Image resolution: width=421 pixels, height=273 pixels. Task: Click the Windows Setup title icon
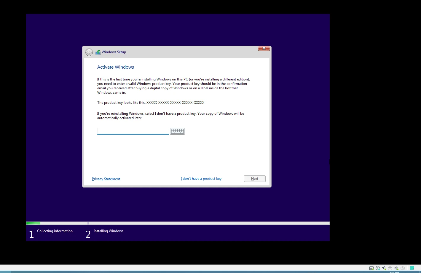[98, 52]
